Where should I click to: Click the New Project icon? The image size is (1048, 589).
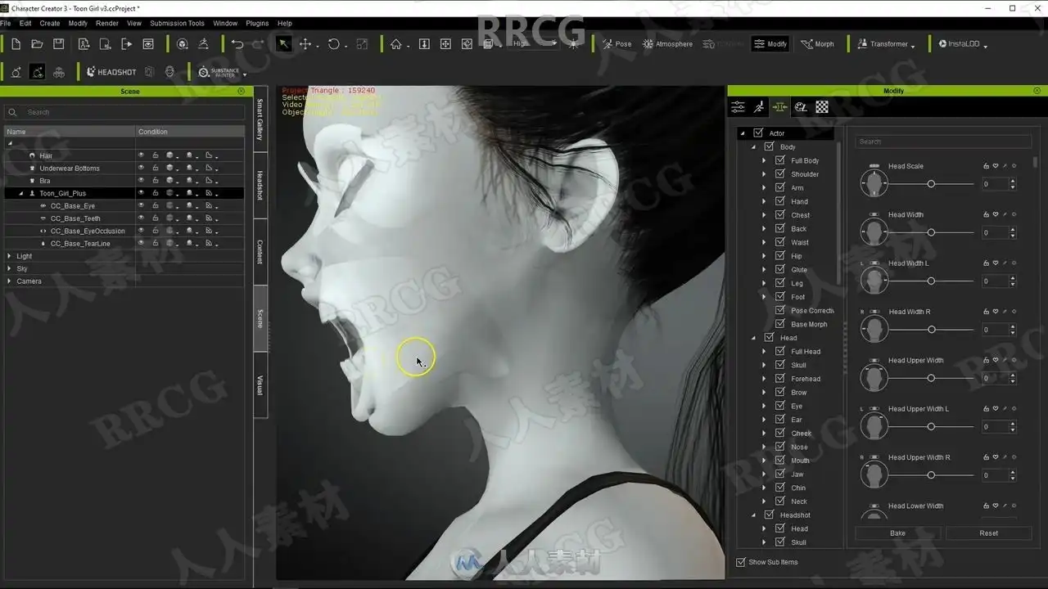point(16,44)
